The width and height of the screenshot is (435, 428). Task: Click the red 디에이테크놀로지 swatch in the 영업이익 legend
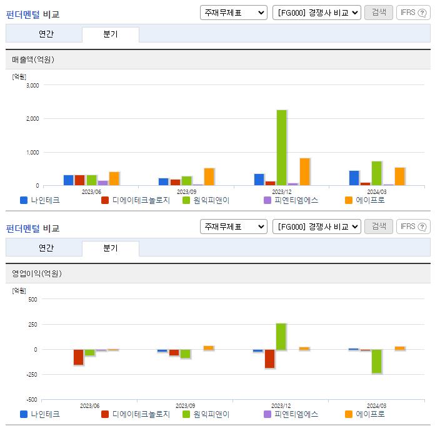pos(105,414)
